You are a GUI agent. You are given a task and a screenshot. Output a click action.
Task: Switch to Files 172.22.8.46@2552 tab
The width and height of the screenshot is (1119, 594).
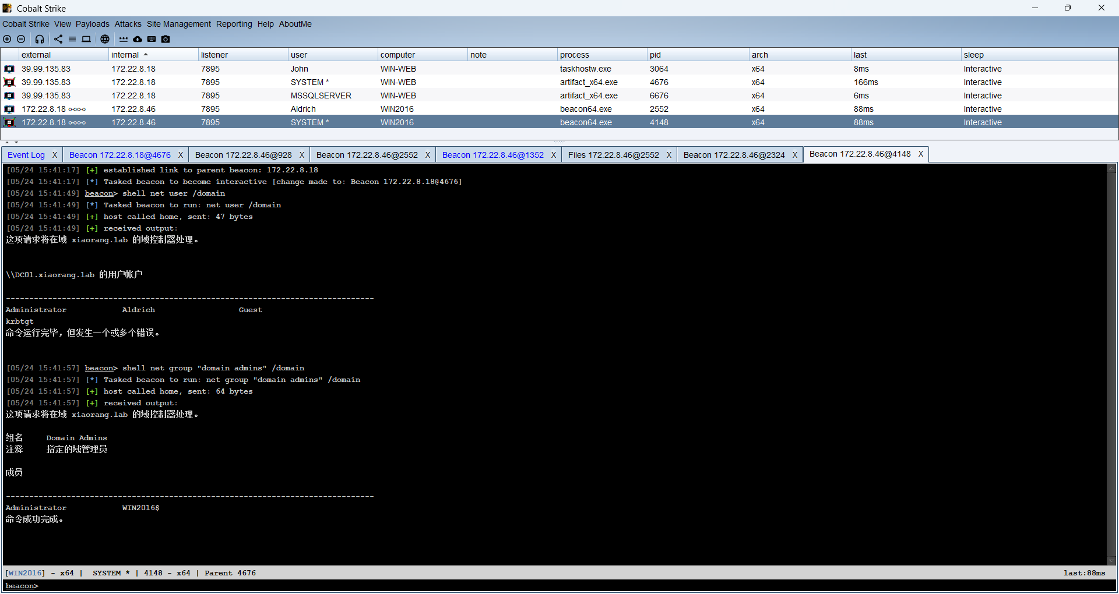(614, 155)
